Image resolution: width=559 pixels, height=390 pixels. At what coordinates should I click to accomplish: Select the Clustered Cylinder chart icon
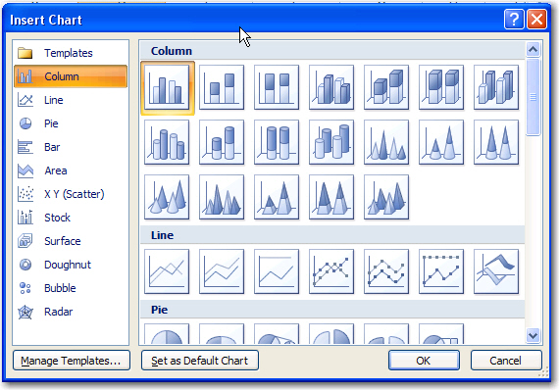[167, 142]
